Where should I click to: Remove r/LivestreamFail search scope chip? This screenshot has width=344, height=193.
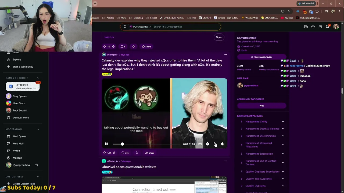pyautogui.click(x=150, y=27)
